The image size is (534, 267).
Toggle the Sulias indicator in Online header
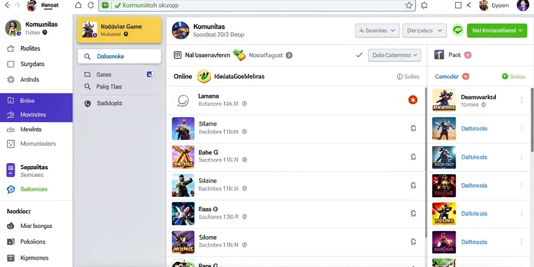click(x=408, y=77)
